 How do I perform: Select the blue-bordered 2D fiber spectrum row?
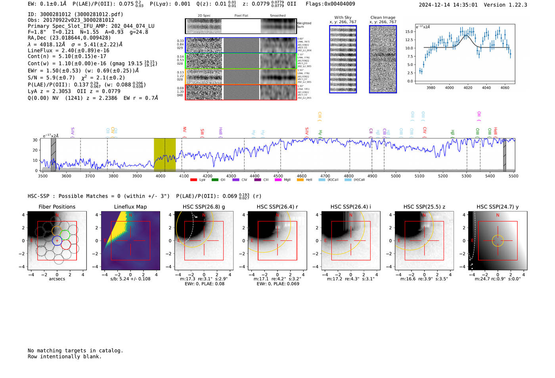coord(241,45)
